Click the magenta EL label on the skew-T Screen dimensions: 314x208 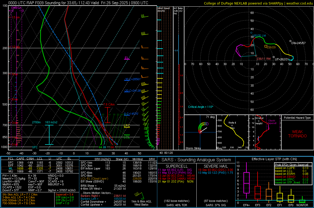point(127,58)
